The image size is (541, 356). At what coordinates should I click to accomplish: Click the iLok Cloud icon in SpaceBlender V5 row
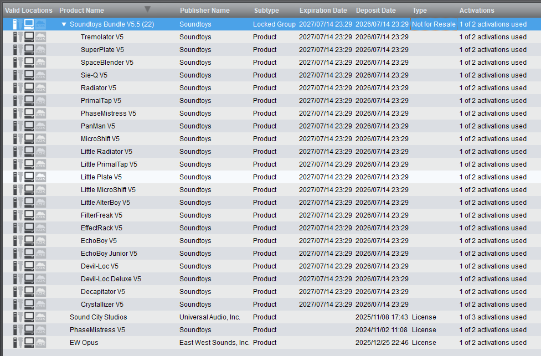[40, 63]
